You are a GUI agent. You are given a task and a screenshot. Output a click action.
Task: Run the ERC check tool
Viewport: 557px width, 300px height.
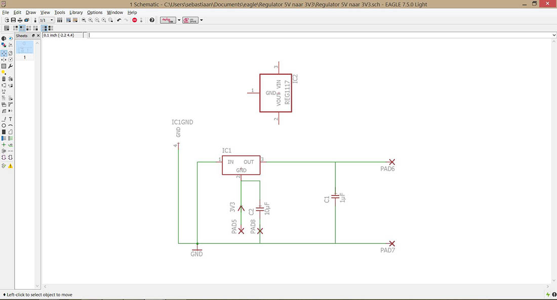4,166
